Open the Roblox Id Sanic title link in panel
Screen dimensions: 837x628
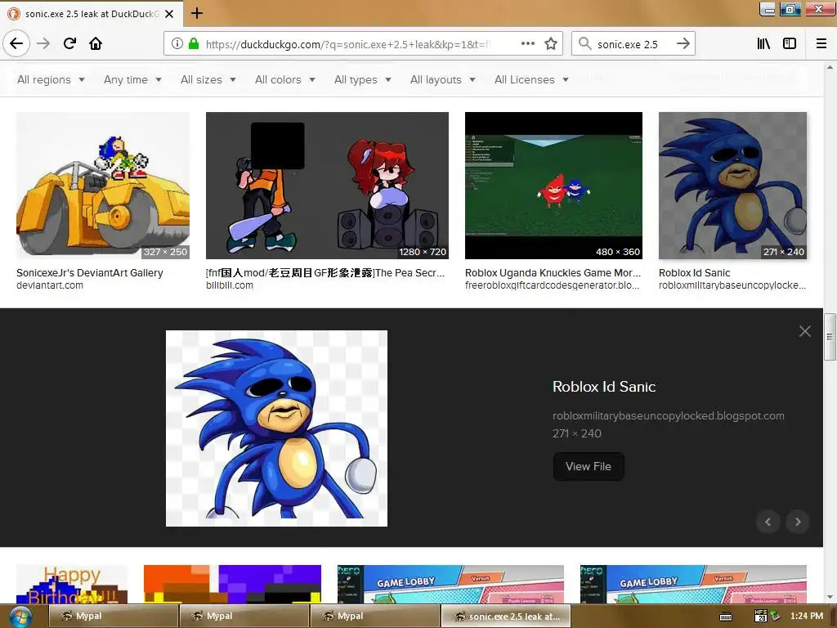(604, 387)
